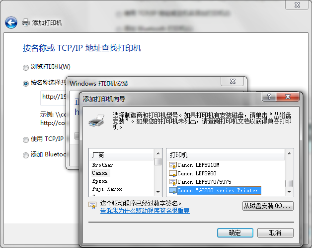This screenshot has width=312, height=248.
Task: Click the printer icon beside 添加打印机 title
Action: [26, 22]
